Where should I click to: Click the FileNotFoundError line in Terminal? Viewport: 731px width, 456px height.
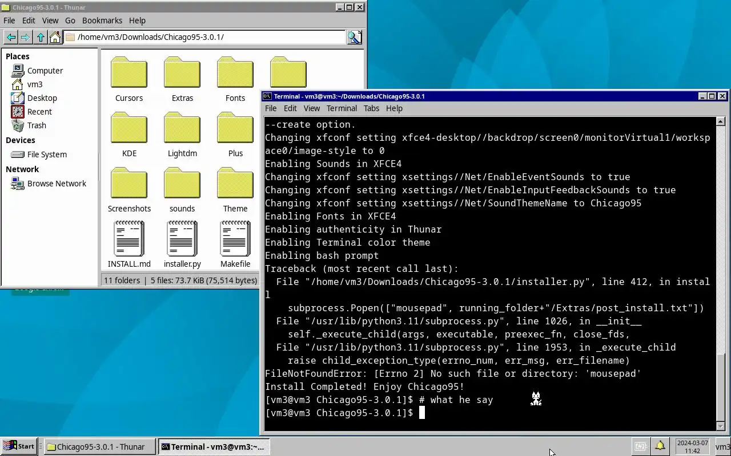pos(453,373)
